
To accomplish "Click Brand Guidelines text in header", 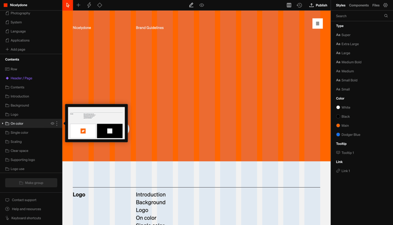I will [x=150, y=28].
